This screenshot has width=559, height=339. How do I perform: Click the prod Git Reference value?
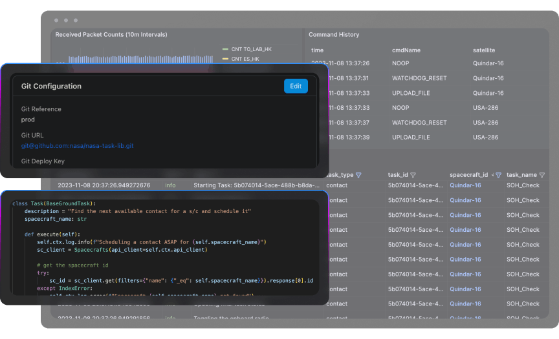tap(28, 119)
